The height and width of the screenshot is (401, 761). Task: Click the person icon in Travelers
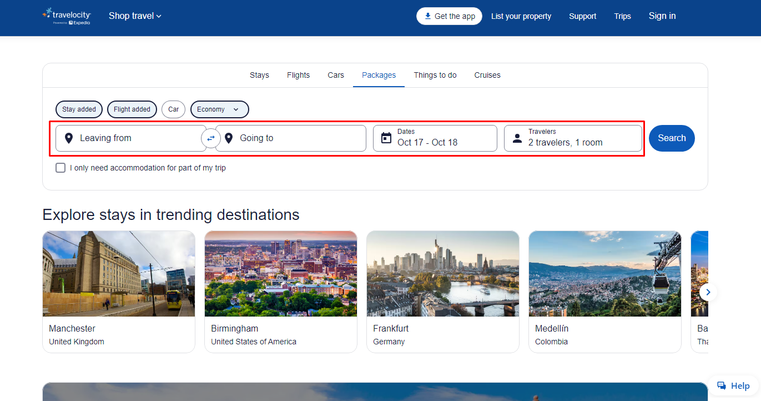pyautogui.click(x=517, y=138)
